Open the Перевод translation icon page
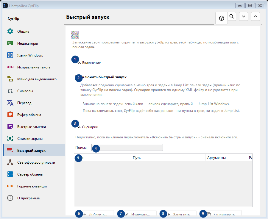Image resolution: width=268 pixels, height=219 pixels. point(10,103)
